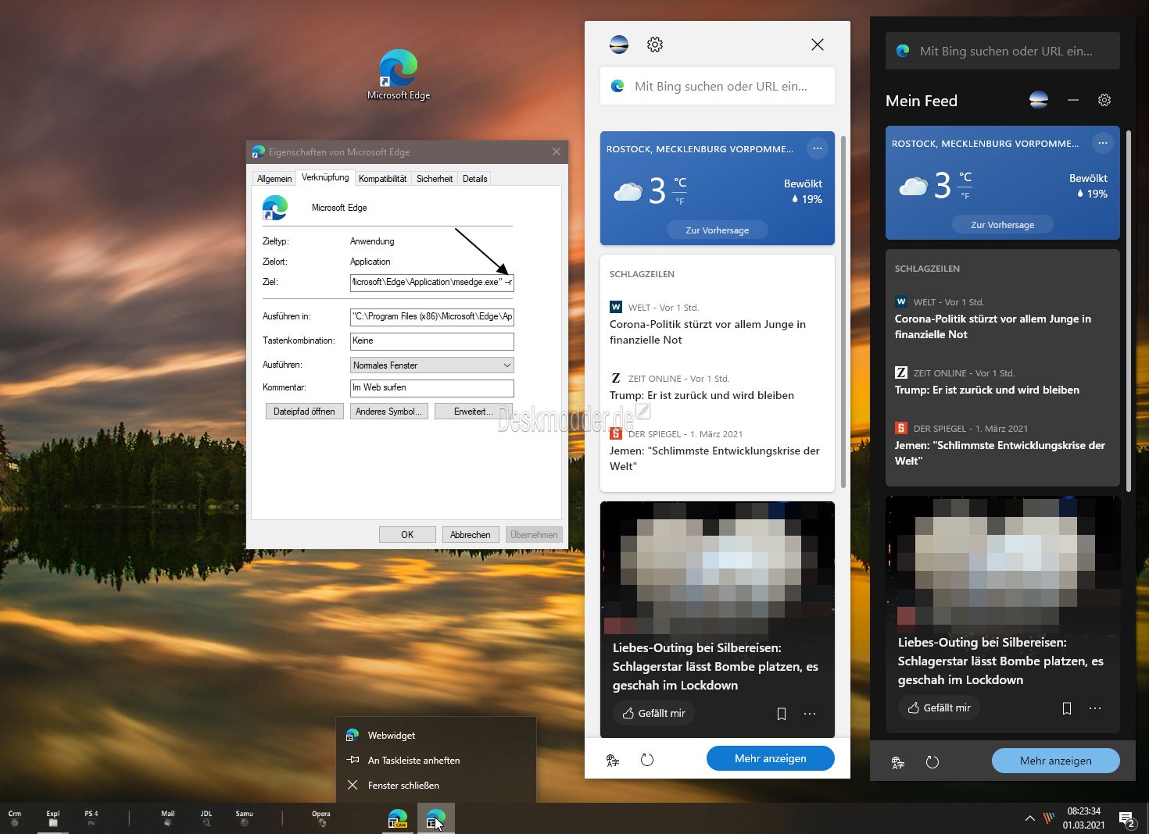Open the notification center icon
Viewport: 1149px width, 834px height.
coord(1127,819)
